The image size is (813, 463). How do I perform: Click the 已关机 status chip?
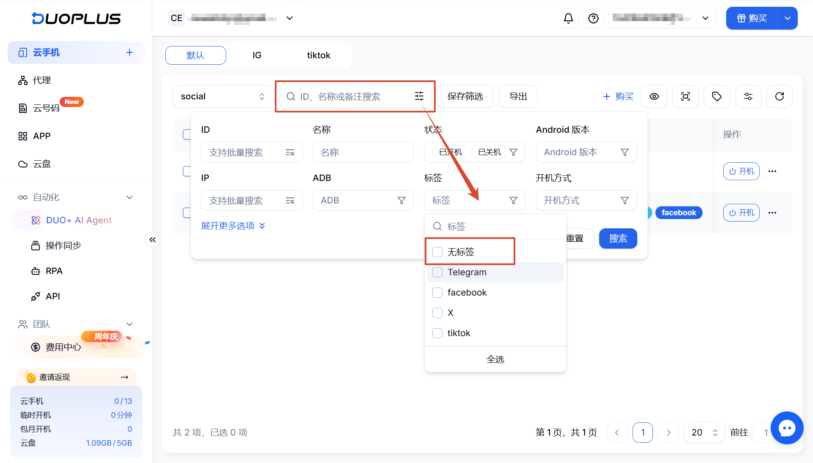(489, 152)
